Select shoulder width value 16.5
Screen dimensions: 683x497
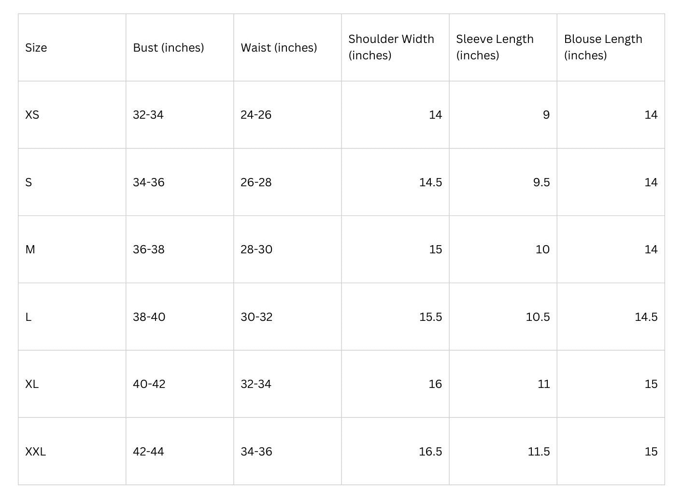click(x=430, y=452)
